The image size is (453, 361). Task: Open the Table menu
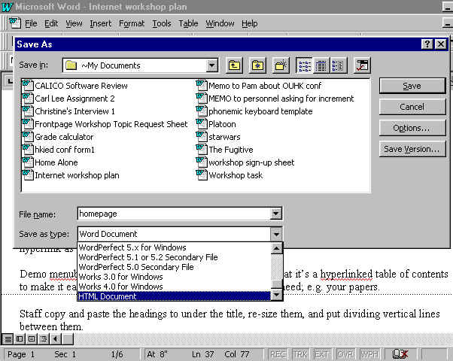188,23
